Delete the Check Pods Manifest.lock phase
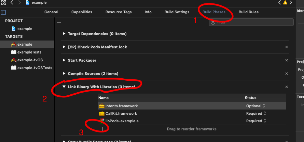This screenshot has width=304, height=142. pyautogui.click(x=286, y=47)
